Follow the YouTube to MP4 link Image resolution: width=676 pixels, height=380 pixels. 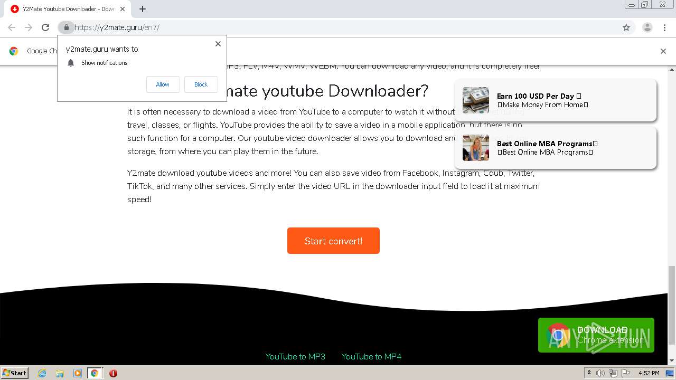coord(371,357)
